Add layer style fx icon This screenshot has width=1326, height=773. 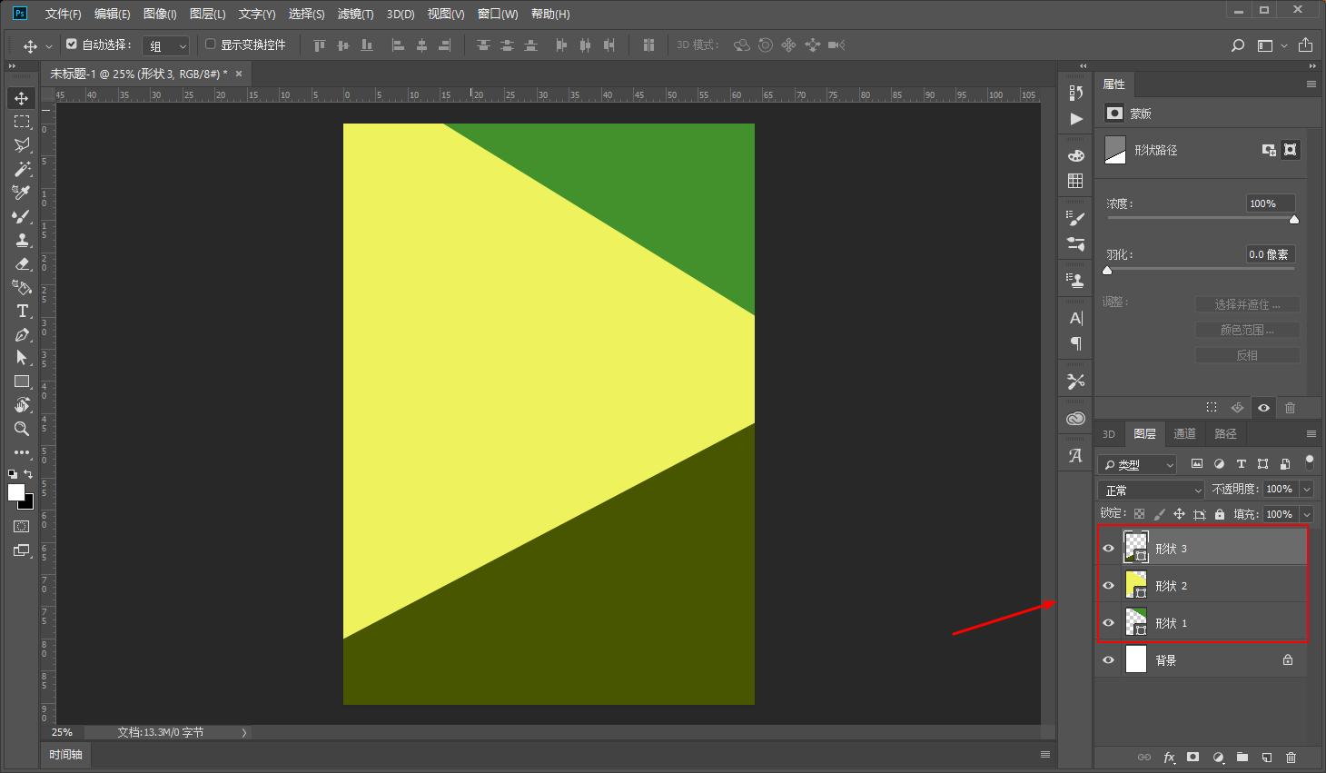click(x=1169, y=757)
